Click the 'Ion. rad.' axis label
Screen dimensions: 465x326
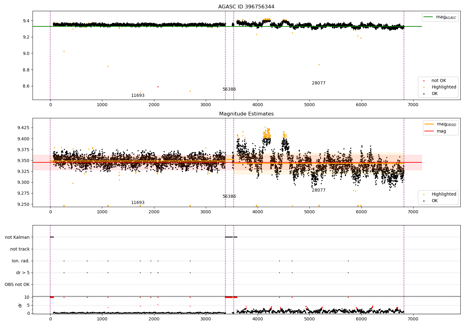(x=21, y=261)
